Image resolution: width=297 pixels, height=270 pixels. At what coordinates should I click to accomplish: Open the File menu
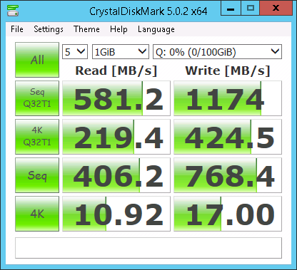click(x=17, y=29)
